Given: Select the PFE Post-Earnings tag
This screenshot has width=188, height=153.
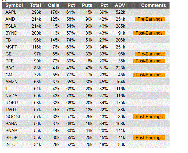Looking at the screenshot, I should point(149,61).
